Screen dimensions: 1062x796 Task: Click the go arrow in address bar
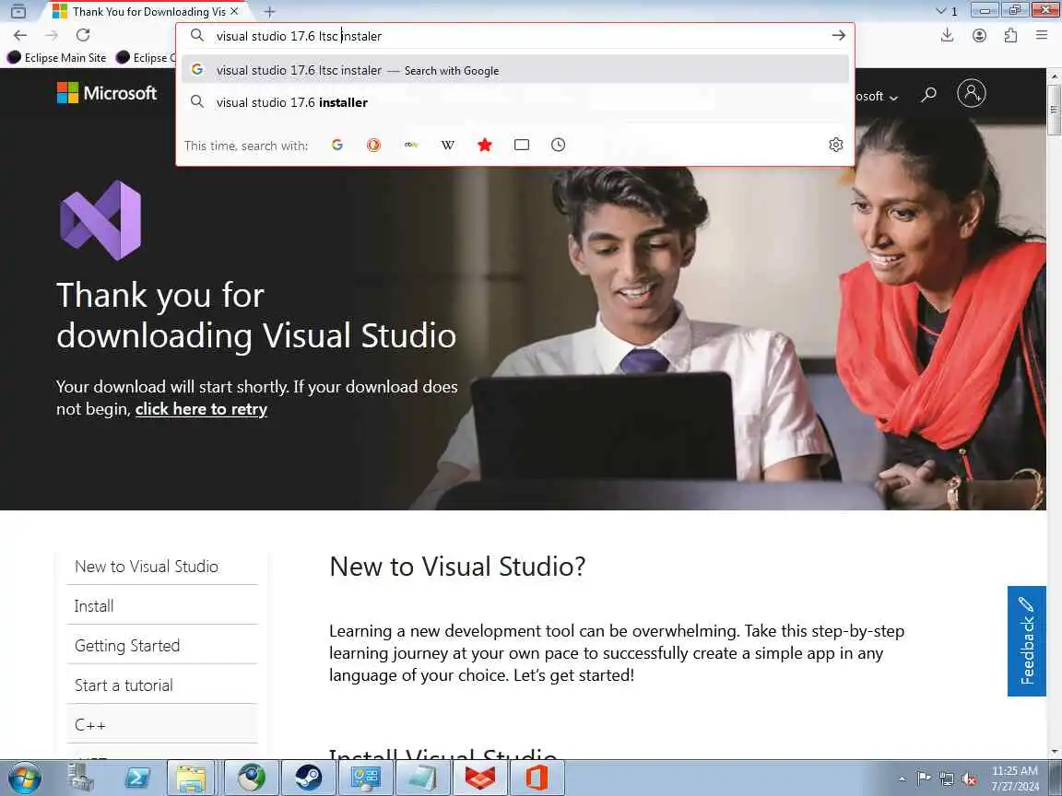click(839, 35)
